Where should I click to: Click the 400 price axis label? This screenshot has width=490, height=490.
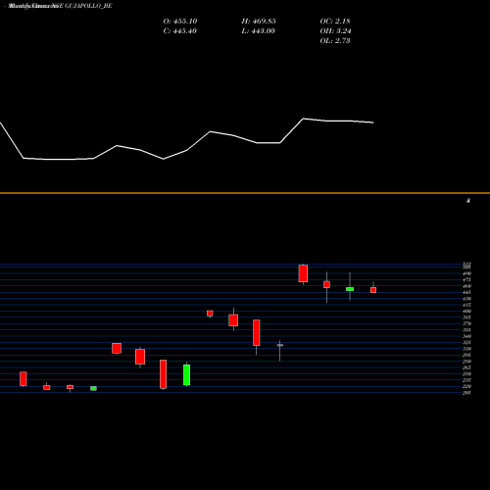pos(466,312)
